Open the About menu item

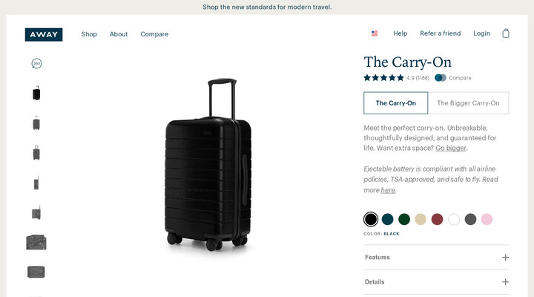point(119,34)
